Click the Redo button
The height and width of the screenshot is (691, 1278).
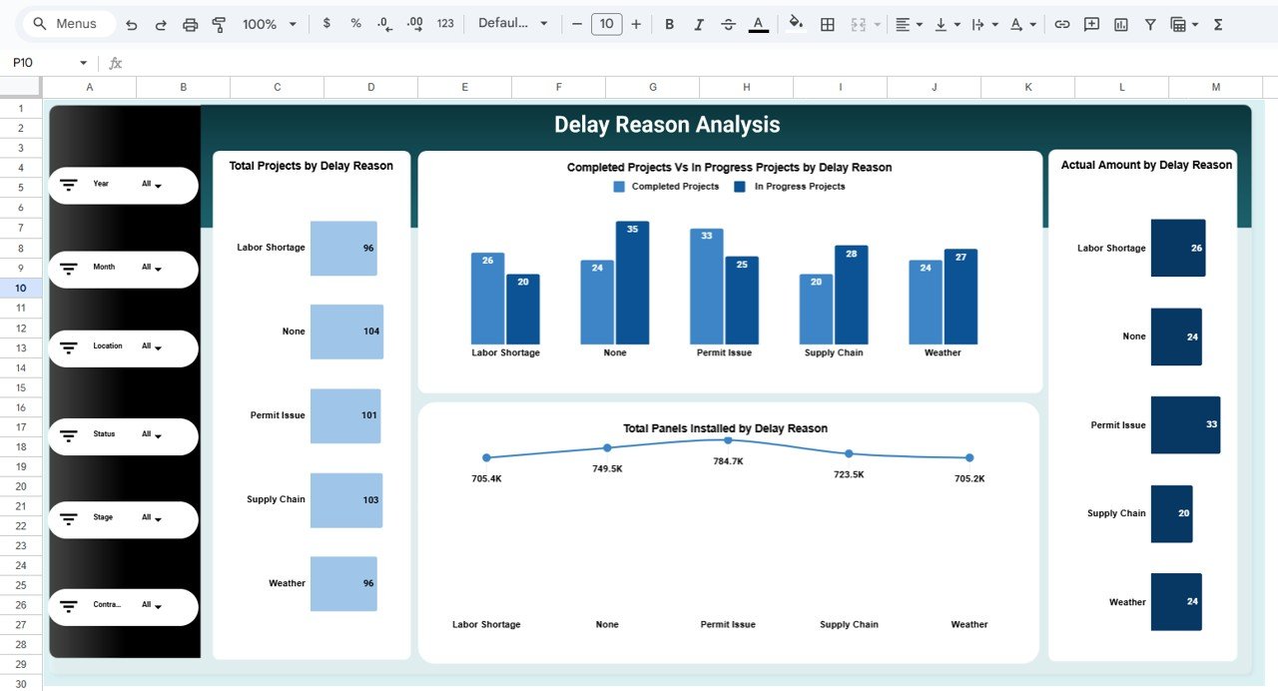point(161,23)
